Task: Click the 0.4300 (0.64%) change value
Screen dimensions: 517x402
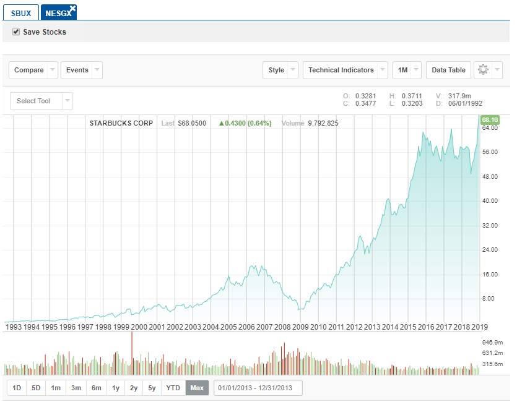Action: (245, 123)
